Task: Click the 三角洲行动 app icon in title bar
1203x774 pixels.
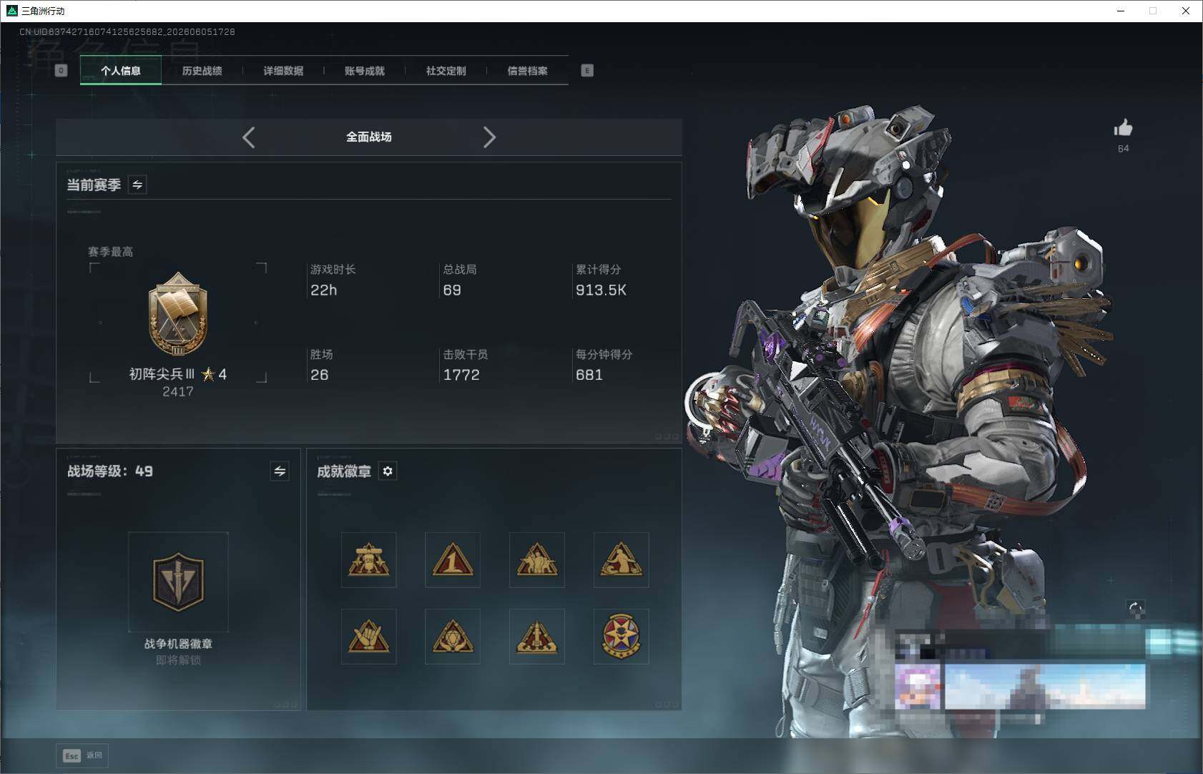Action: click(11, 11)
